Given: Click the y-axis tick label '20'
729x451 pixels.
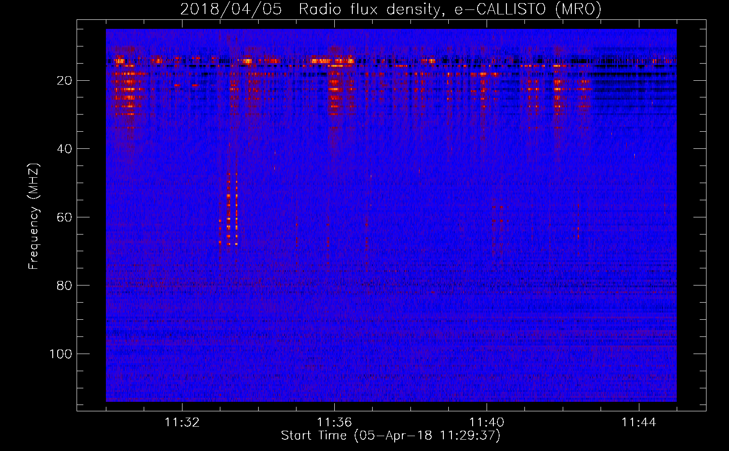Looking at the screenshot, I should [x=64, y=81].
